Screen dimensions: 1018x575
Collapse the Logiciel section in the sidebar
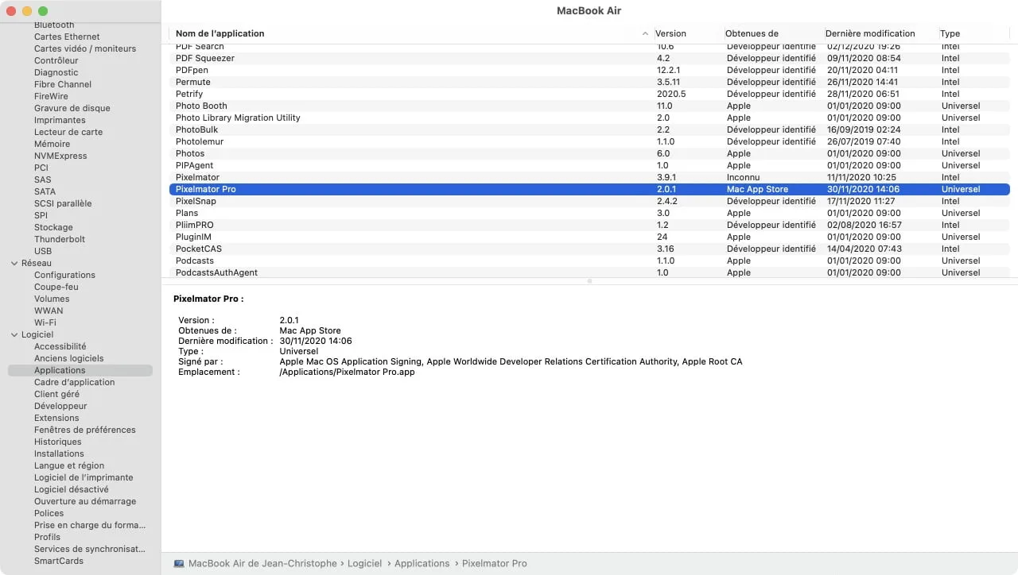[x=14, y=334]
